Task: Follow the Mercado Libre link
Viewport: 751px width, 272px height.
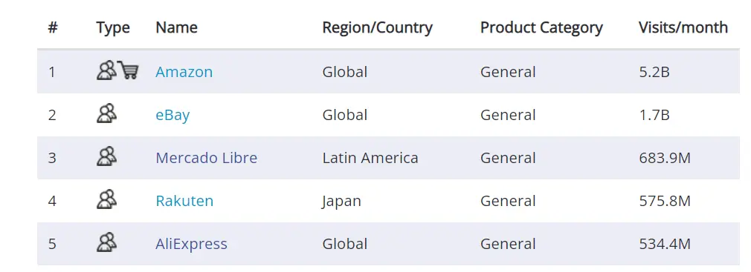Action: [207, 158]
